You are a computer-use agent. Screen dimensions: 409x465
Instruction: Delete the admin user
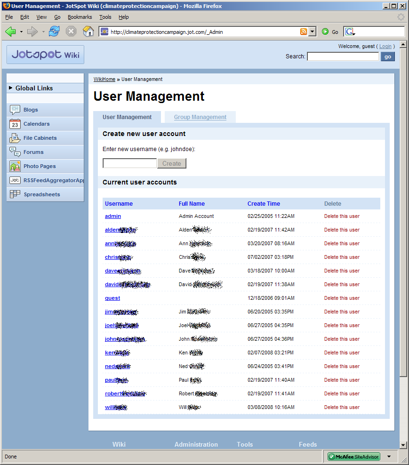[342, 216]
